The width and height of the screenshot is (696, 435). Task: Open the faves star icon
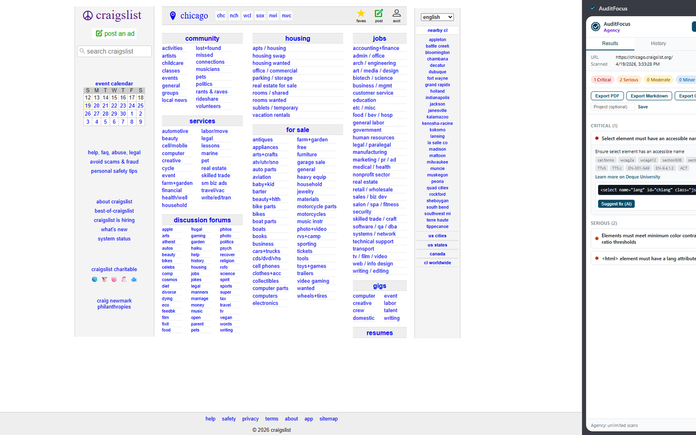pos(361,14)
